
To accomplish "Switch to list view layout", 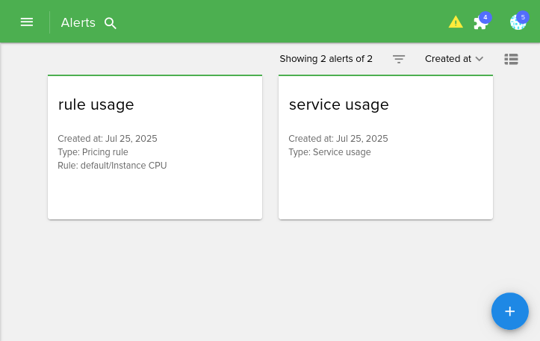I will coord(512,59).
